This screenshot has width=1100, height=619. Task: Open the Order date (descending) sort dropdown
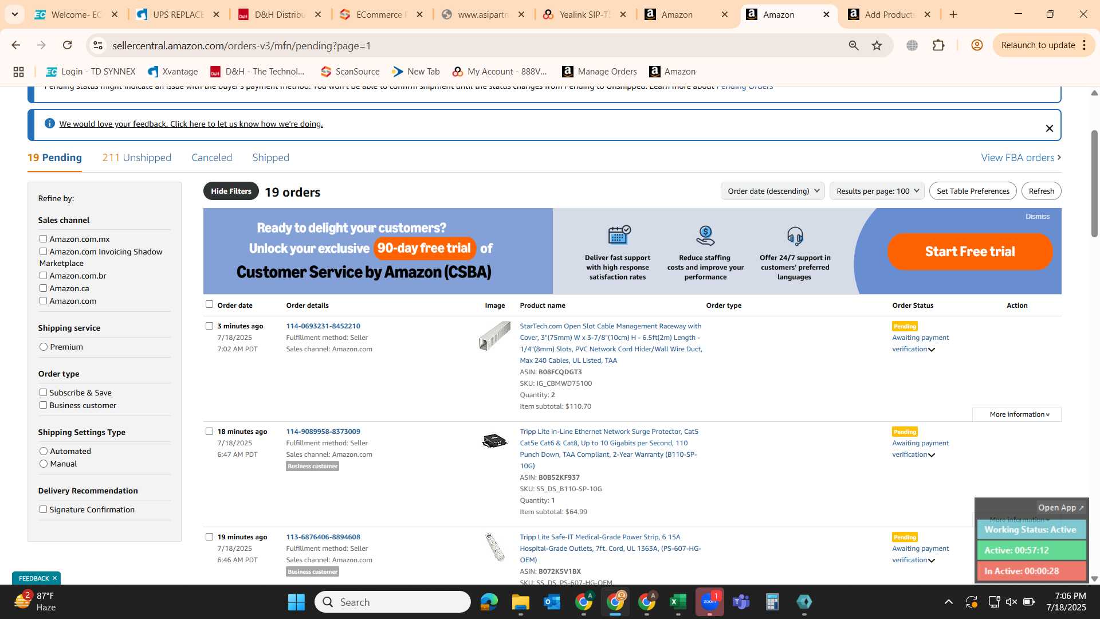(773, 191)
